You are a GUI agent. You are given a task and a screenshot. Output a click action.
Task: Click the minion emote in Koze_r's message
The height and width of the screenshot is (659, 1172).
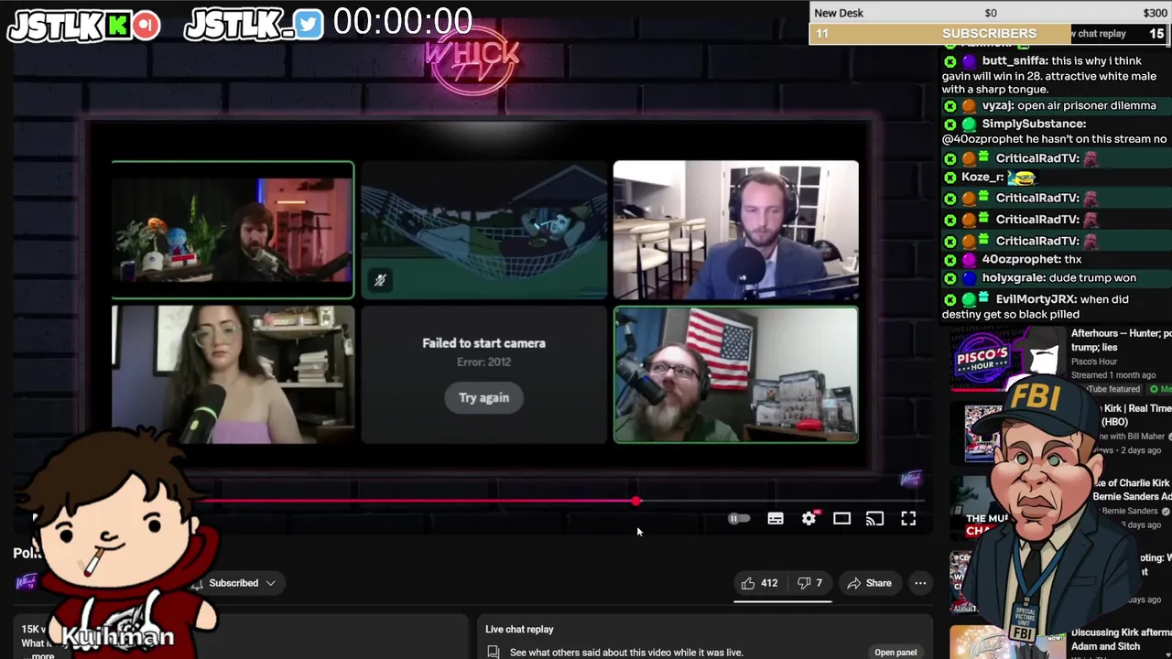click(x=1023, y=178)
